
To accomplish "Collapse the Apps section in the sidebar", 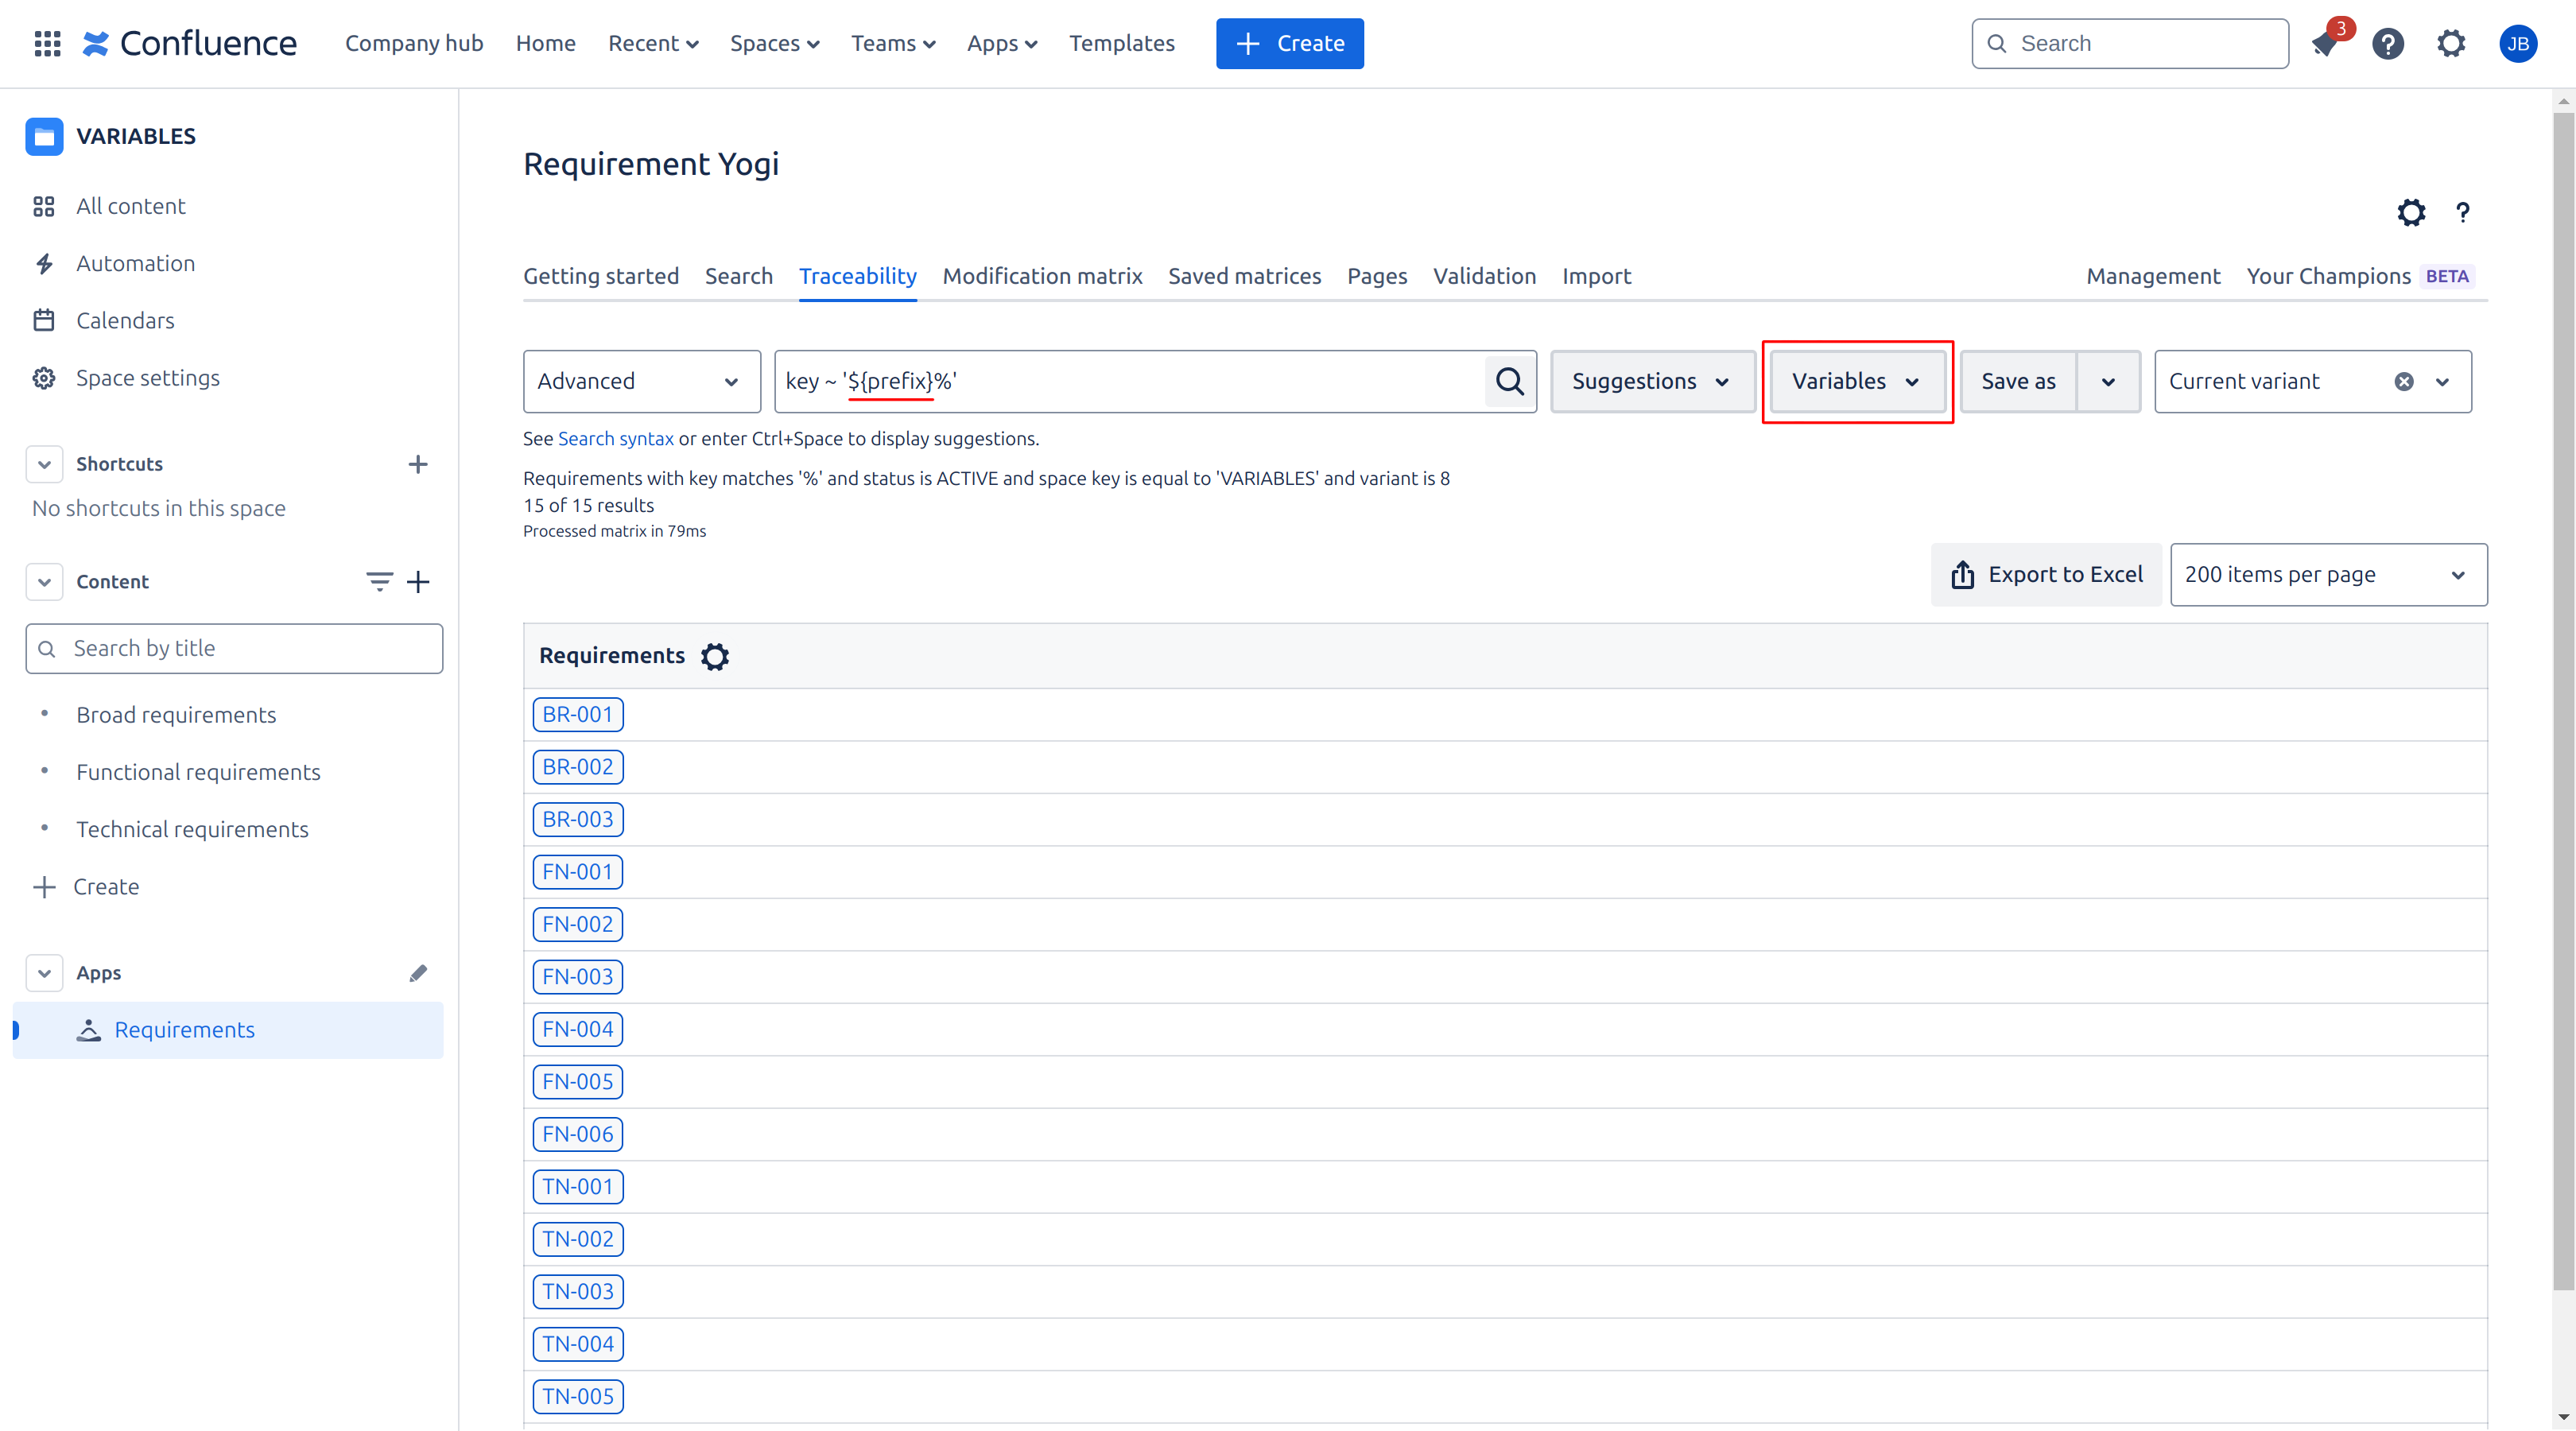I will [x=44, y=973].
